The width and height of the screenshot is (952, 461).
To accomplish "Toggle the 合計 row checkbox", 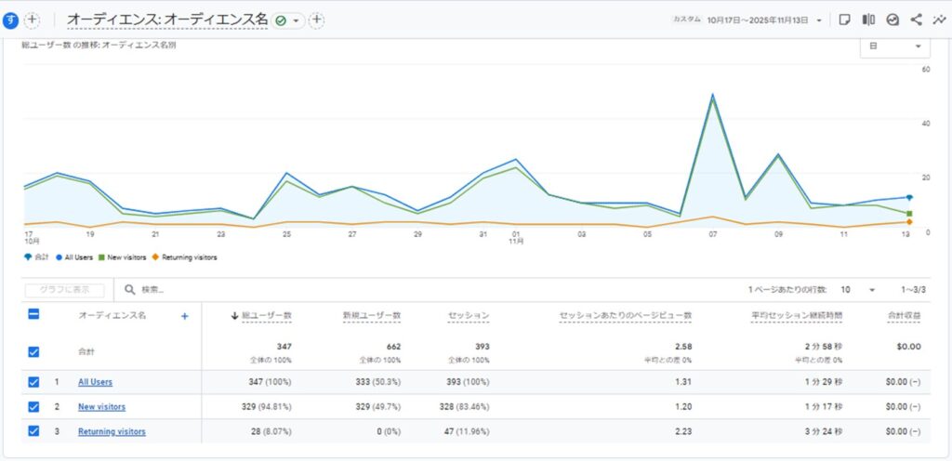I will click(34, 352).
